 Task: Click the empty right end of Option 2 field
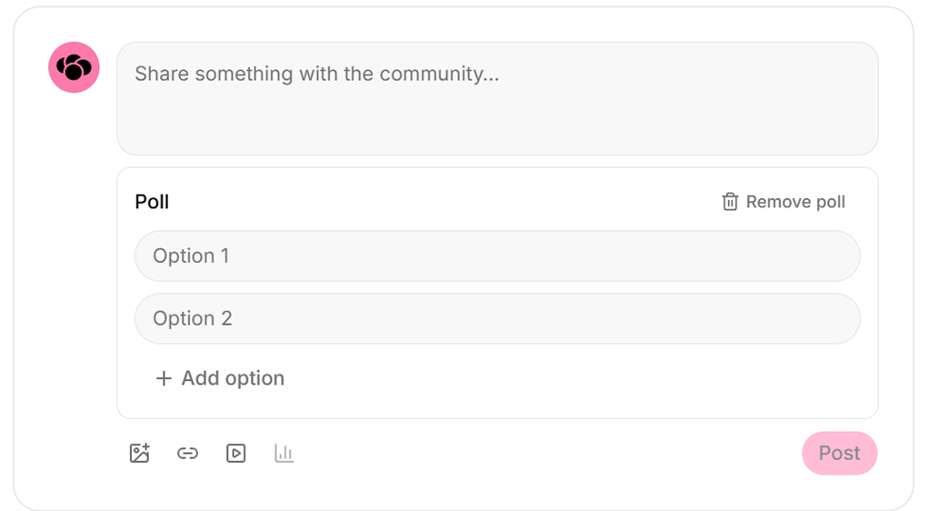coord(769,318)
